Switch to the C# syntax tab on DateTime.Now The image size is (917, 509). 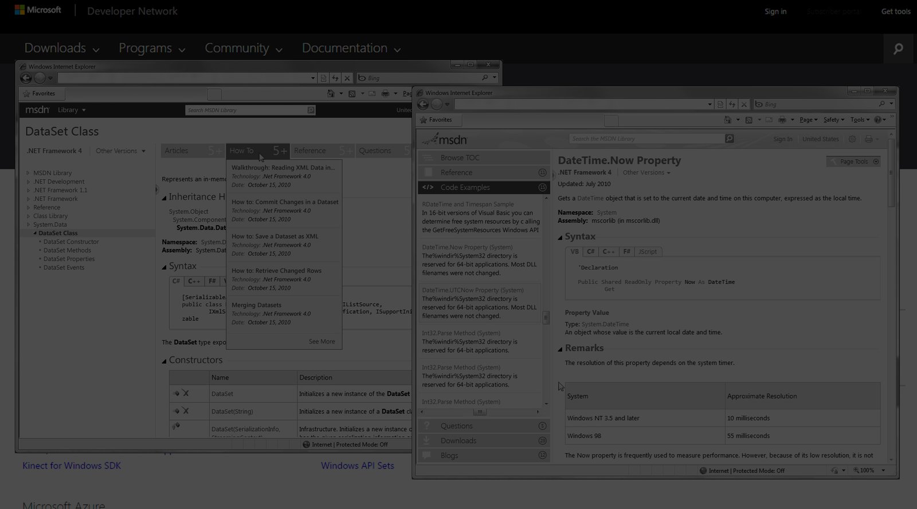click(590, 251)
